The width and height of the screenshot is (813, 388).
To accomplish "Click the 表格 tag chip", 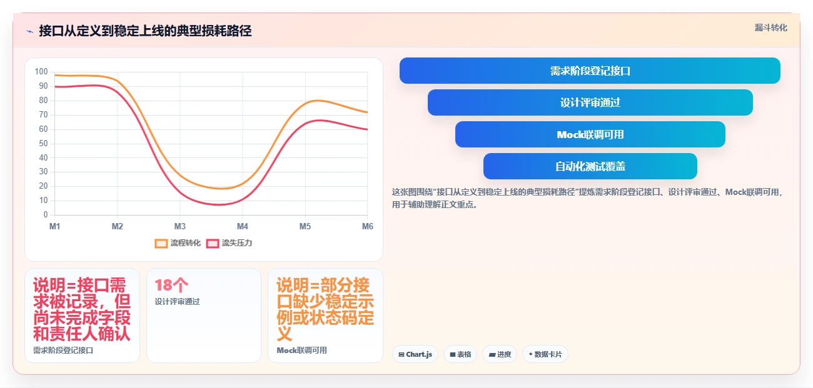I will point(460,354).
